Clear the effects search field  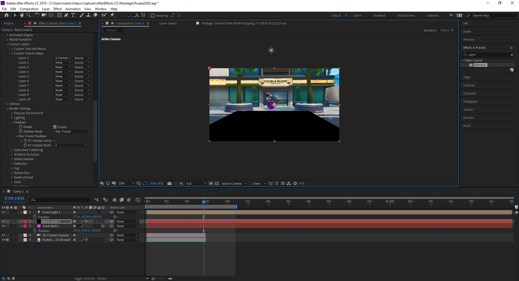click(512, 55)
